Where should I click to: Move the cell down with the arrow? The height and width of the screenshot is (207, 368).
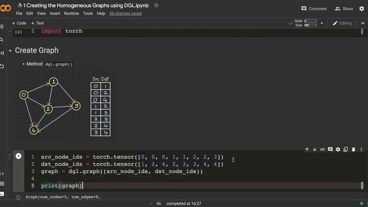click(315, 149)
